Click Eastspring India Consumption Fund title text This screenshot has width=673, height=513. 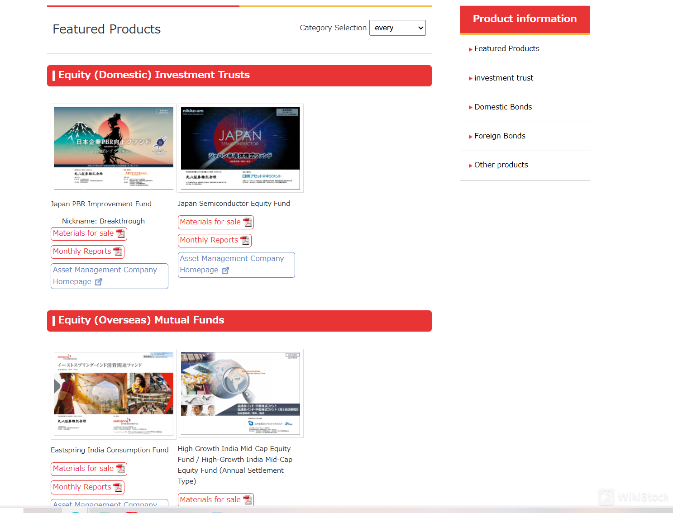[110, 450]
